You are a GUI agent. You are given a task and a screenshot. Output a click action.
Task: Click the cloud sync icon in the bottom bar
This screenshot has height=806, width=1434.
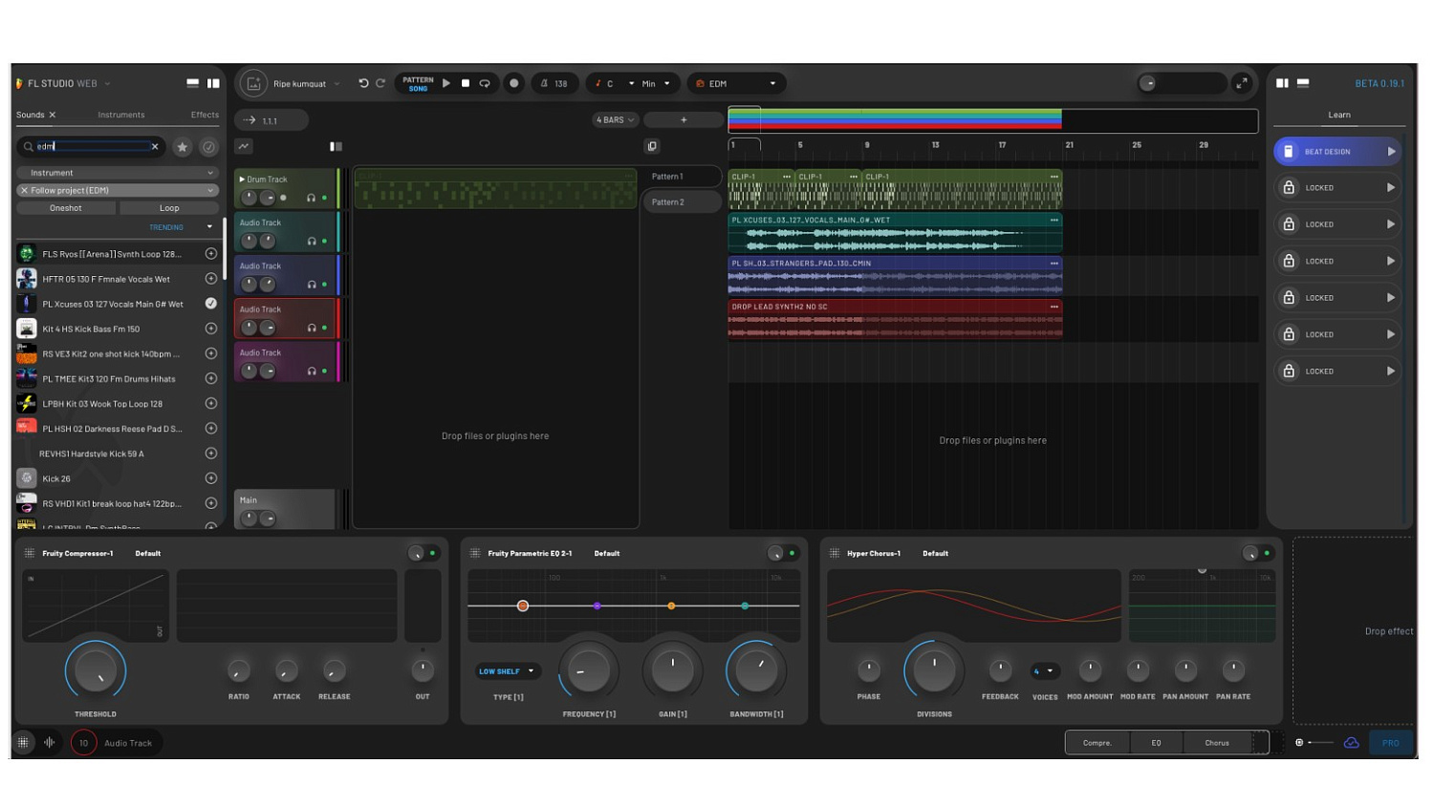[1351, 742]
